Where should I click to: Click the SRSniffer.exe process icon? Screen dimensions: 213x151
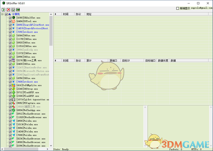[13, 18]
